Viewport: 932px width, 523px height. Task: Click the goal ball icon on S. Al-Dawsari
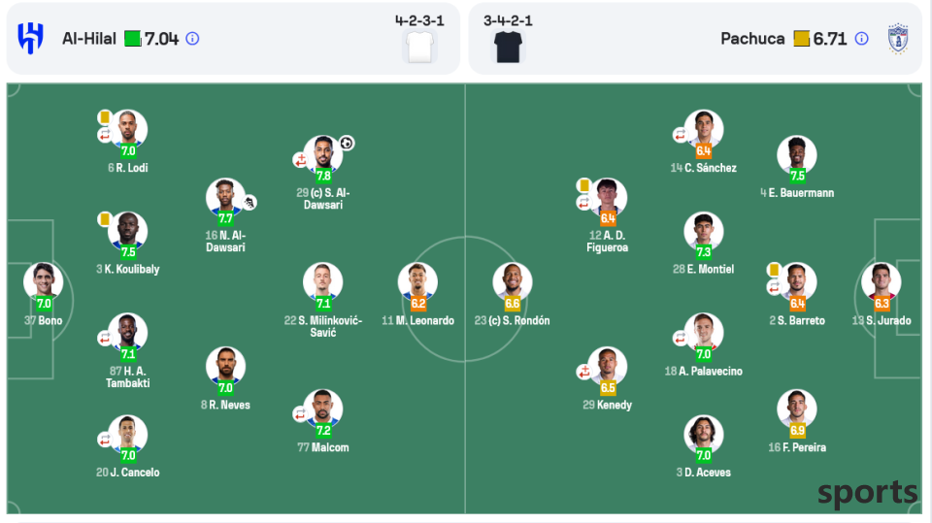point(347,144)
